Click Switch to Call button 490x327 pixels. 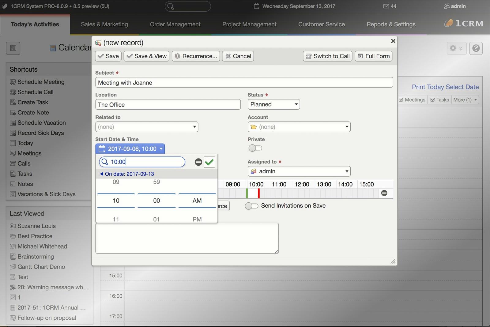click(328, 56)
